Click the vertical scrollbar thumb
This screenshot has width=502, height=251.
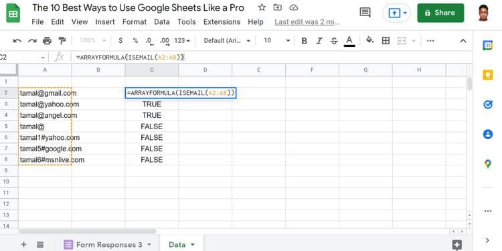[470, 84]
